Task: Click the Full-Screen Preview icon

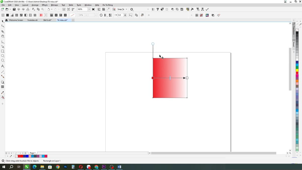Action: 93,9
